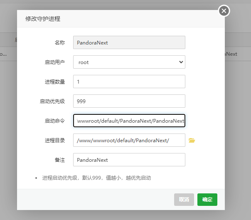Click the hint text about 默认999 priority
This screenshot has height=220, width=251.
[x=96, y=178]
